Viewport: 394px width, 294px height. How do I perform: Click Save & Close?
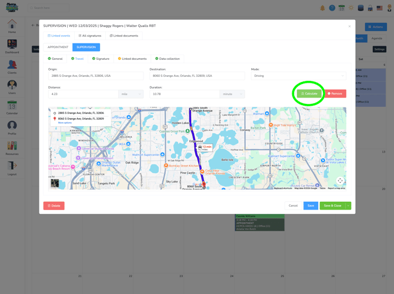332,206
